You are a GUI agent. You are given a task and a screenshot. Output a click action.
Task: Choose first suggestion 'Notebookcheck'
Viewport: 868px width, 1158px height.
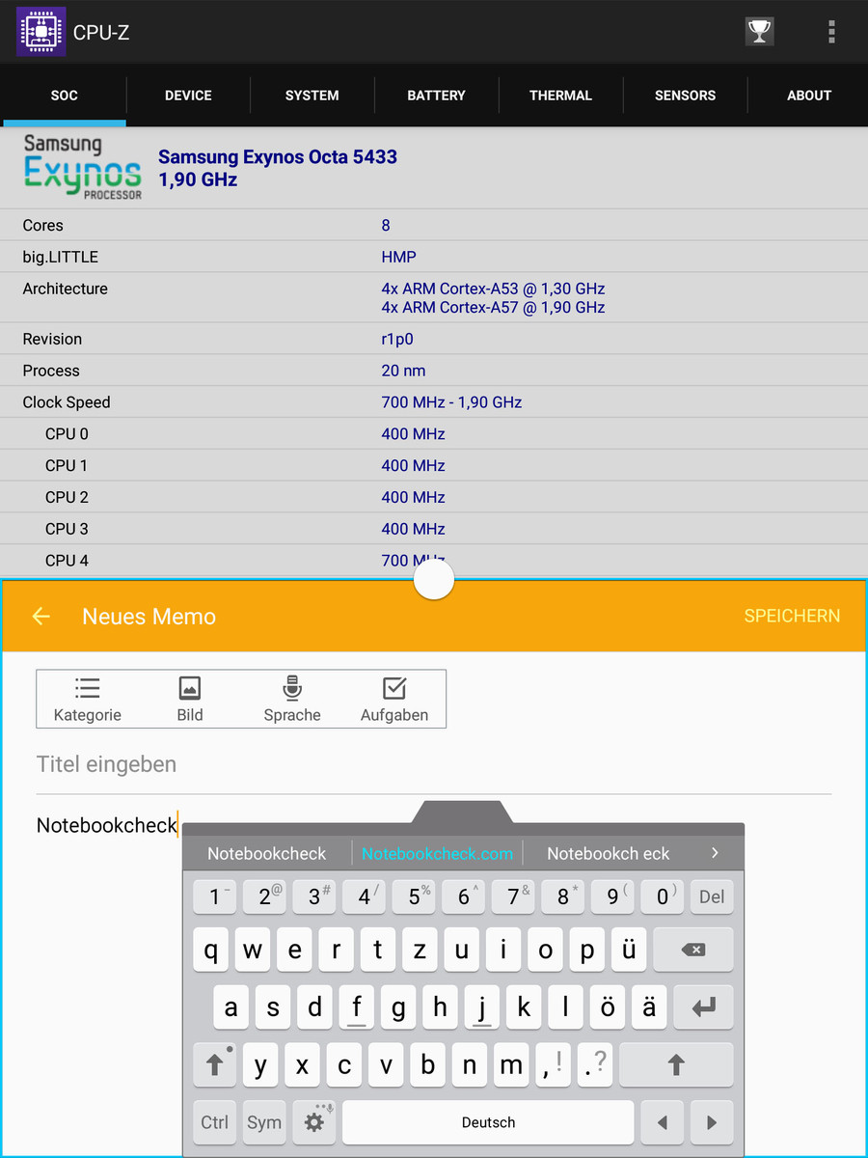(x=267, y=853)
